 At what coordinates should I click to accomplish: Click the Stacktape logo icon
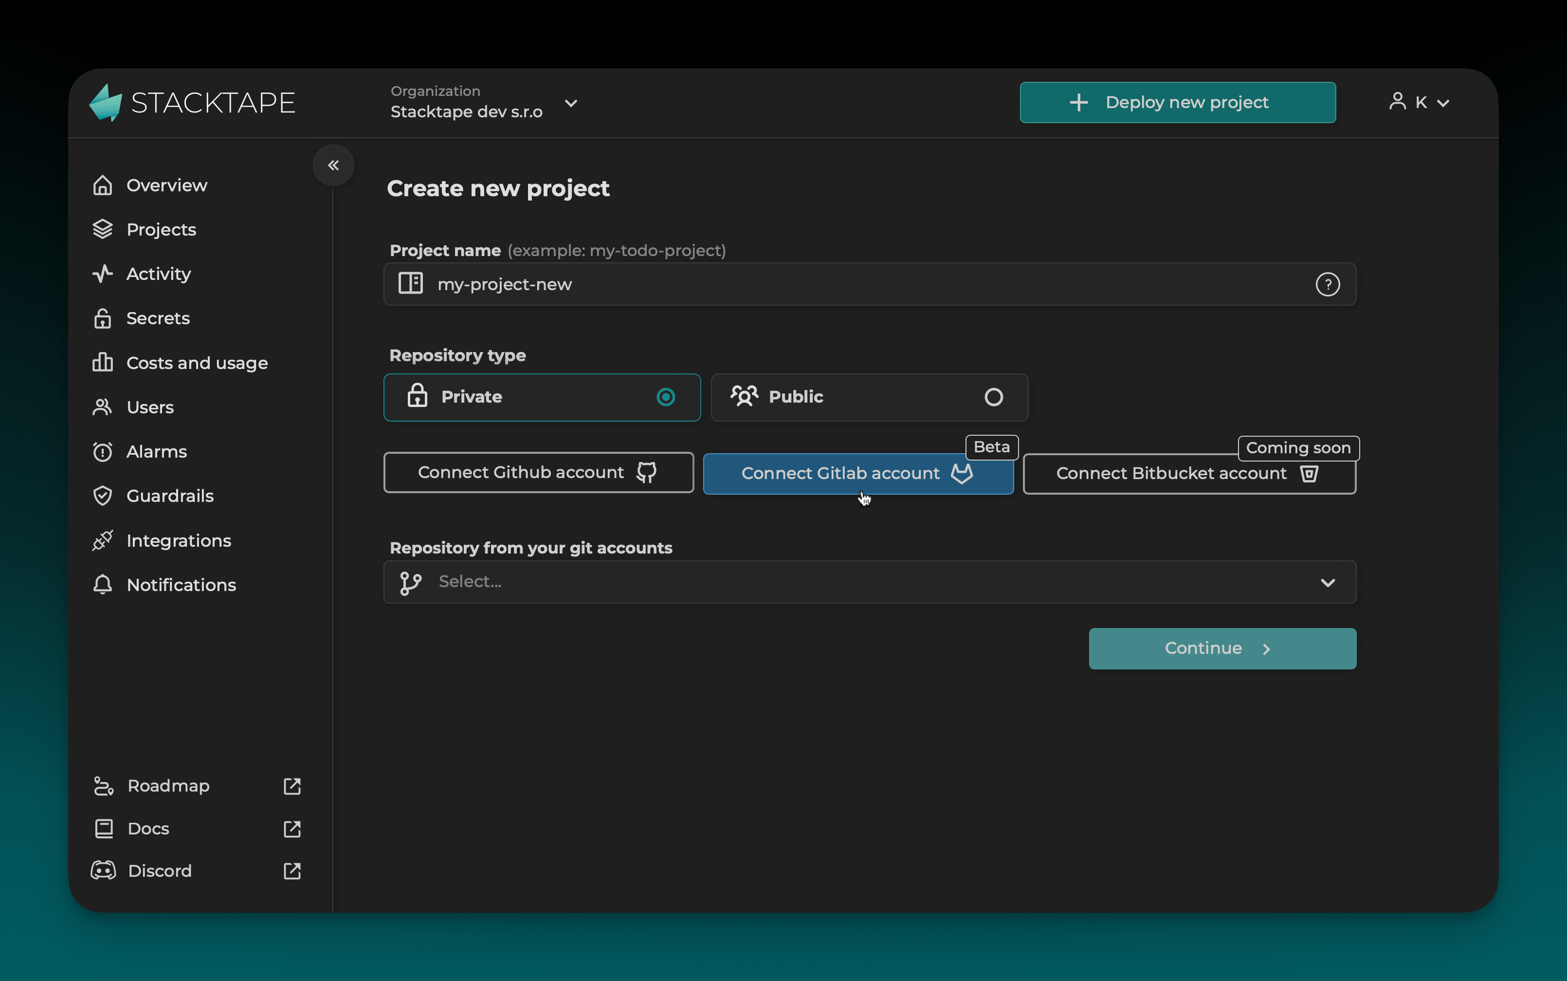(106, 103)
